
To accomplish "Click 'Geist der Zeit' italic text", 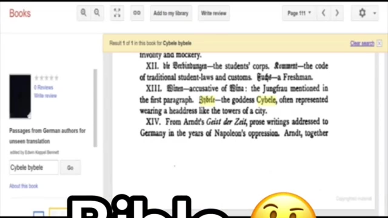I will pyautogui.click(x=226, y=122).
